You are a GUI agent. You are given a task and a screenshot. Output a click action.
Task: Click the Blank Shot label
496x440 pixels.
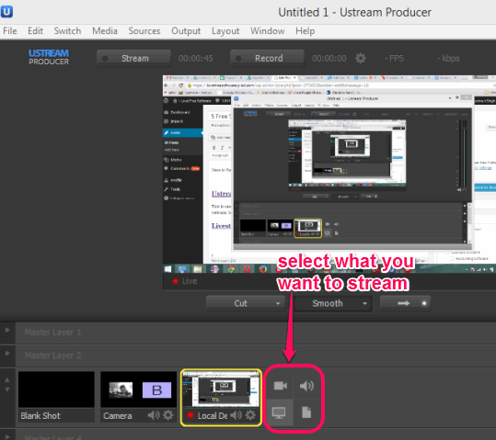[x=40, y=416]
